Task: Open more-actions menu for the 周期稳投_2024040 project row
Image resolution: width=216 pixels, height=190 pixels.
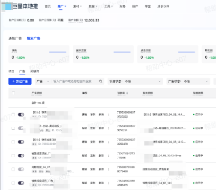Action: pos(109,128)
